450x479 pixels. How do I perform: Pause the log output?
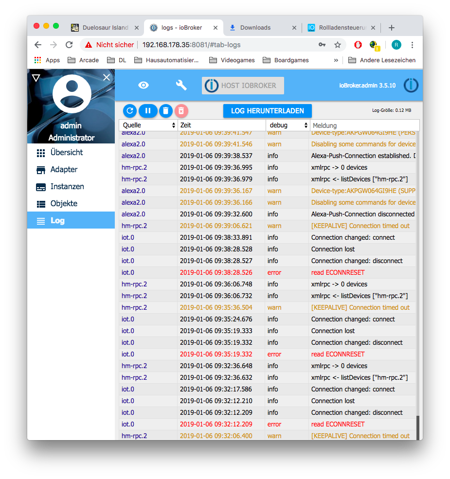[148, 110]
